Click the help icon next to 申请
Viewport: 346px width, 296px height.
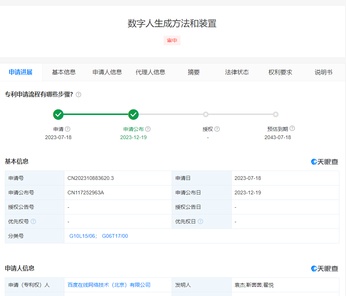[x=68, y=129]
